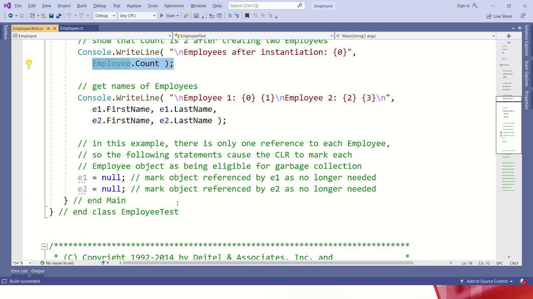Click the Visual Studio logo icon
Screen dimensions: 533x299
(x=7, y=6)
